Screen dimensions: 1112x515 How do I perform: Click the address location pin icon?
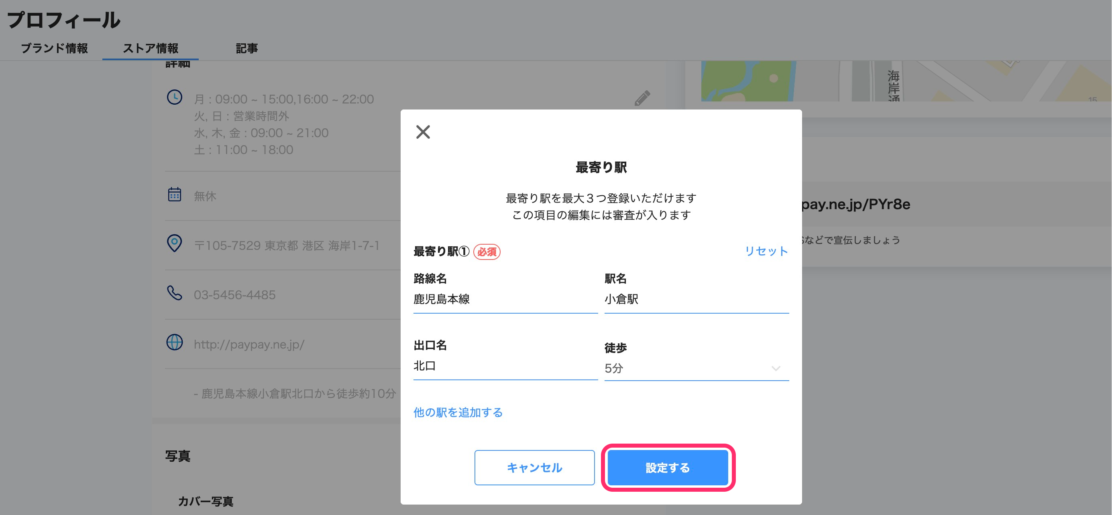pos(174,243)
